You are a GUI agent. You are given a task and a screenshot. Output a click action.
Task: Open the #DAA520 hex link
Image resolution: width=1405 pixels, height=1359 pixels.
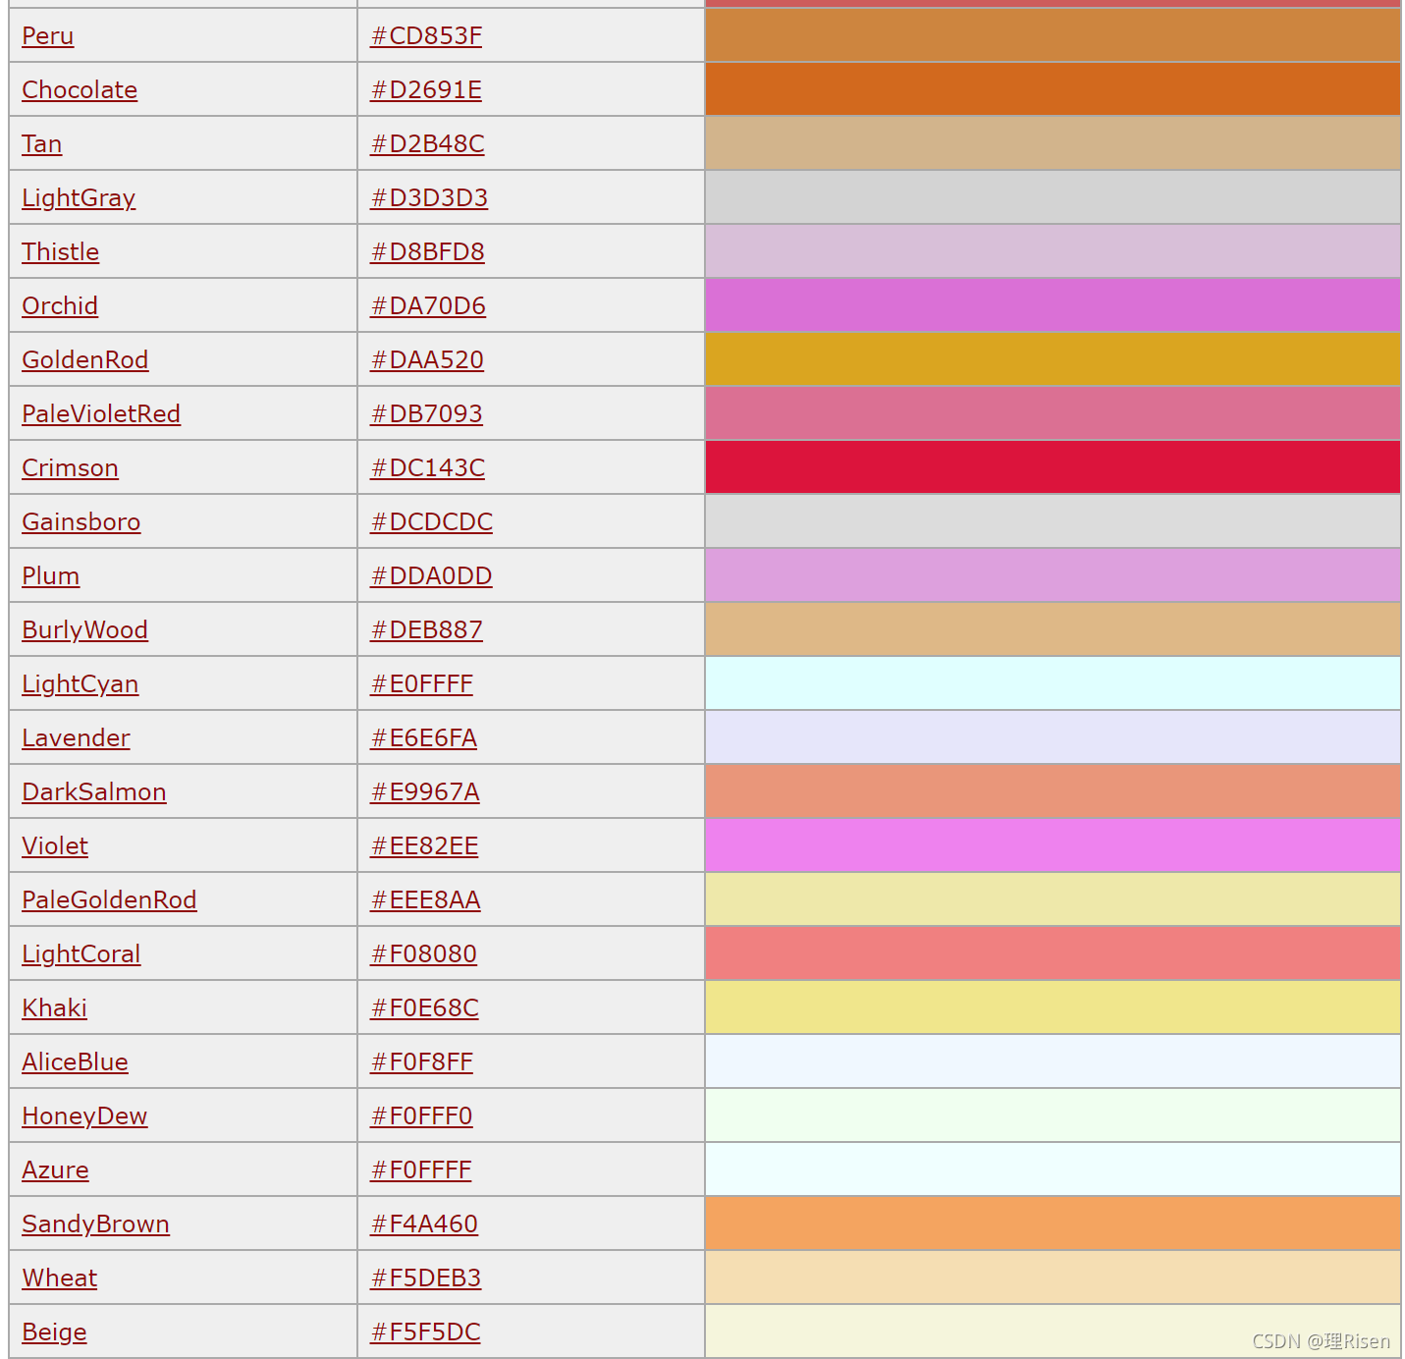click(x=427, y=360)
